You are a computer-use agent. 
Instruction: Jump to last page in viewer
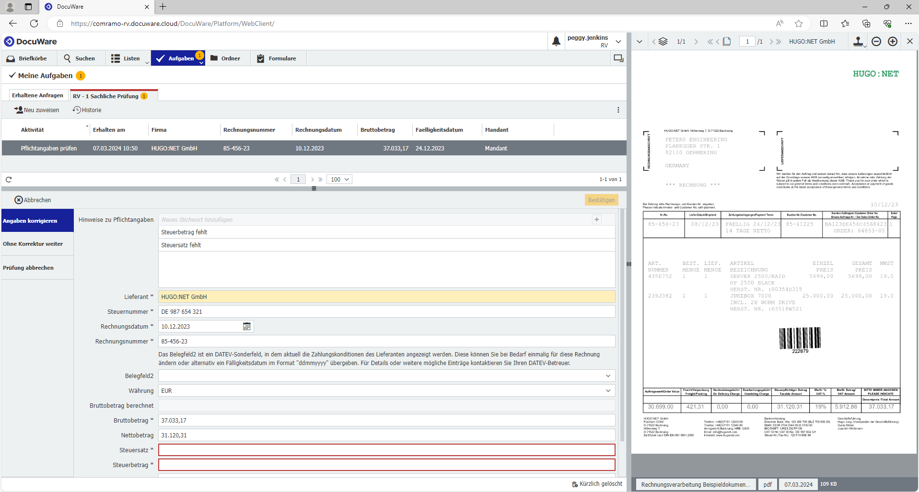click(779, 42)
